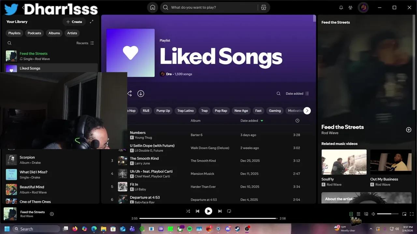Screen dimensions: 417x234
Task: Toggle repeat mode in the player bar
Action: (x=229, y=211)
